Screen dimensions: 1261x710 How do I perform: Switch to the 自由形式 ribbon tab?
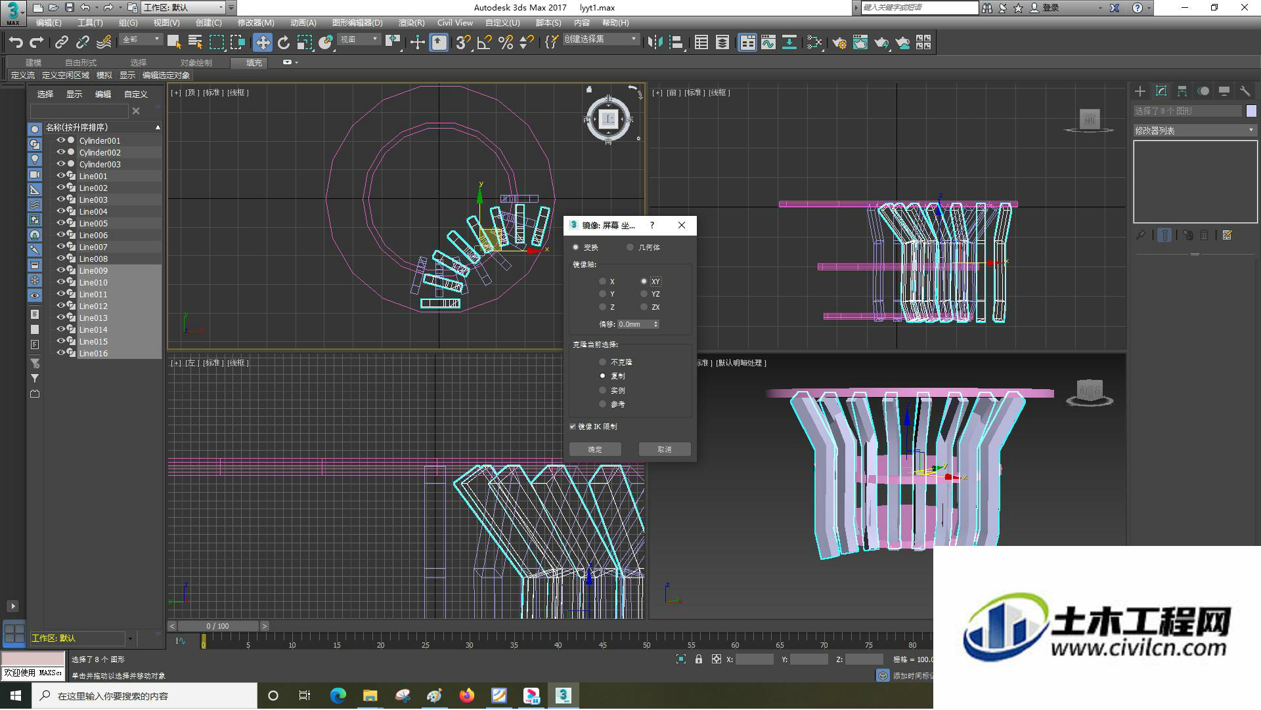pos(81,63)
